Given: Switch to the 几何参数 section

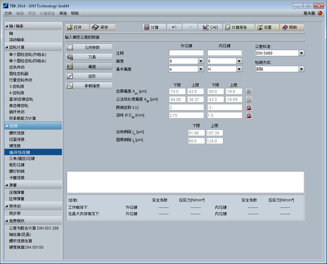Looking at the screenshot, I should click(x=89, y=47).
